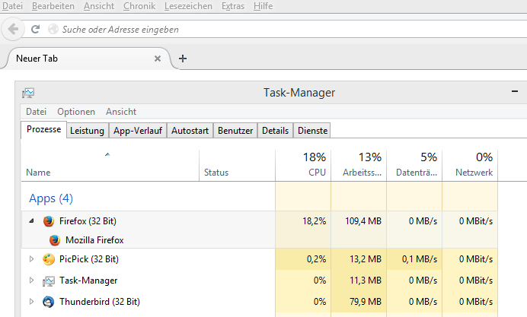Open the Autostart tab
This screenshot has width=527, height=317.
pos(190,131)
